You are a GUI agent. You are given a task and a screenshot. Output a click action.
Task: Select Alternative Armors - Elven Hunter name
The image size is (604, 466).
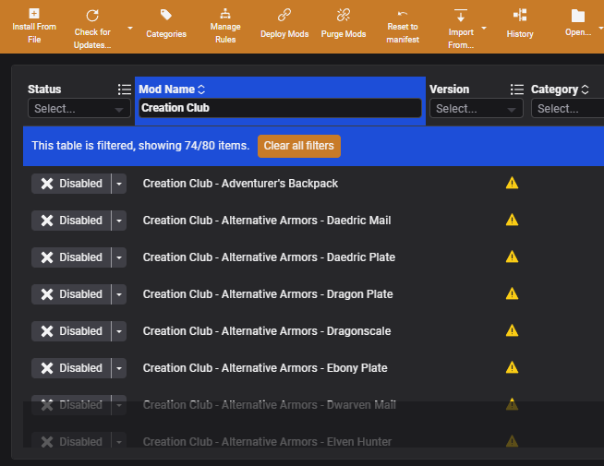click(267, 442)
